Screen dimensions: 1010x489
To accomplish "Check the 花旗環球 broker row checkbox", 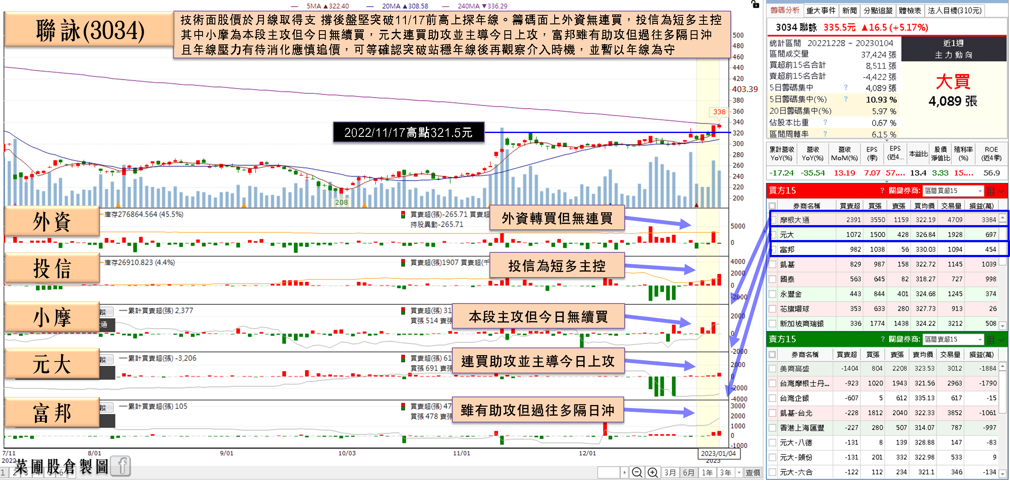I will click(772, 309).
